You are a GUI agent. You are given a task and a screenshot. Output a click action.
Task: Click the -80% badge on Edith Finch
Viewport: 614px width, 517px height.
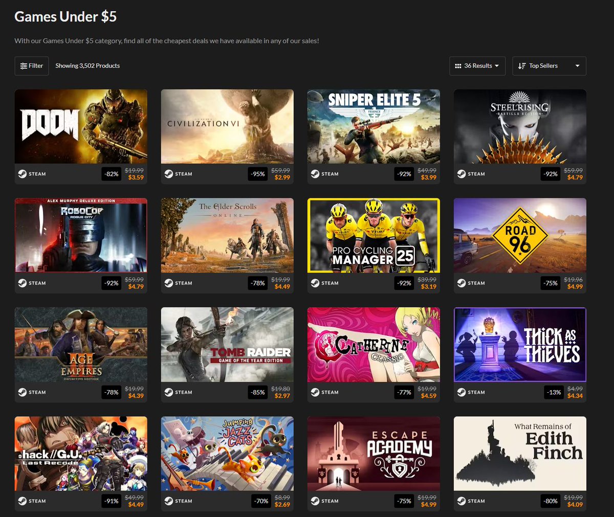tap(551, 501)
